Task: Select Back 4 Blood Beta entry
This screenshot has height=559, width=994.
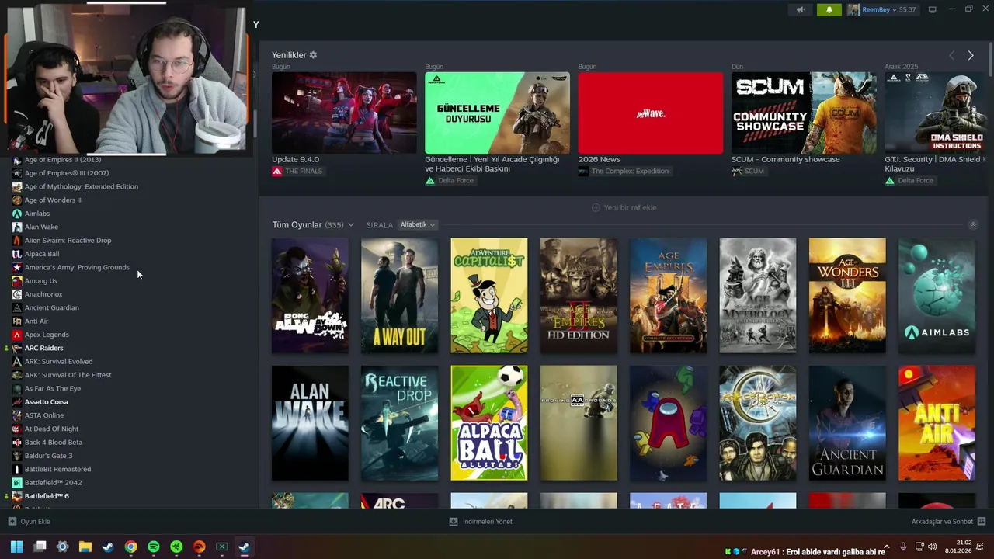Action: pyautogui.click(x=54, y=443)
